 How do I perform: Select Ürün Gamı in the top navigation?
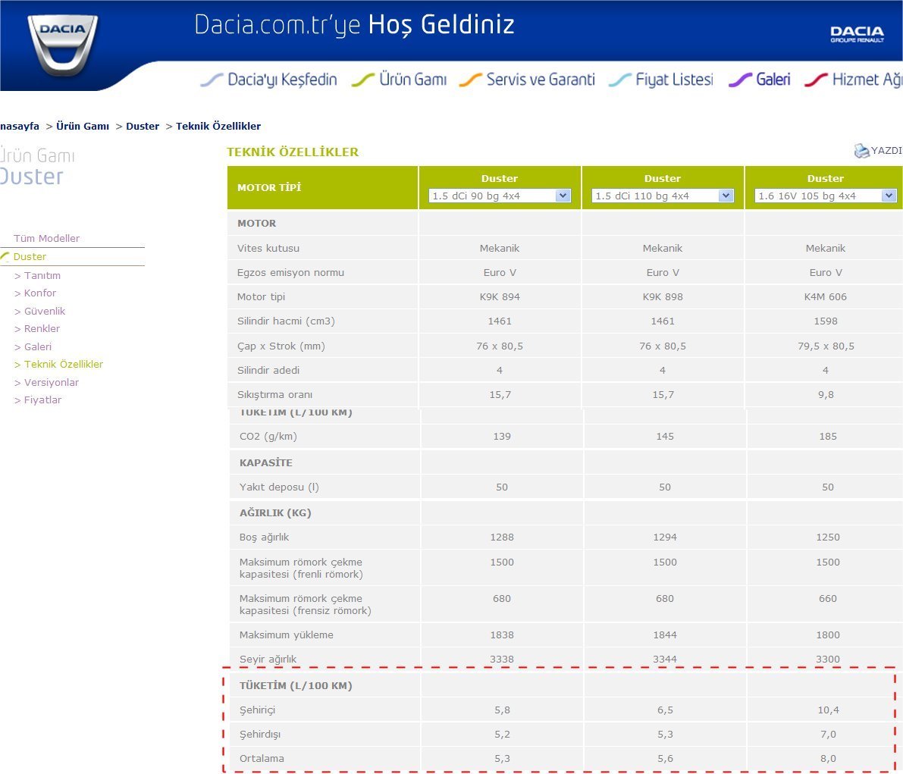point(412,80)
